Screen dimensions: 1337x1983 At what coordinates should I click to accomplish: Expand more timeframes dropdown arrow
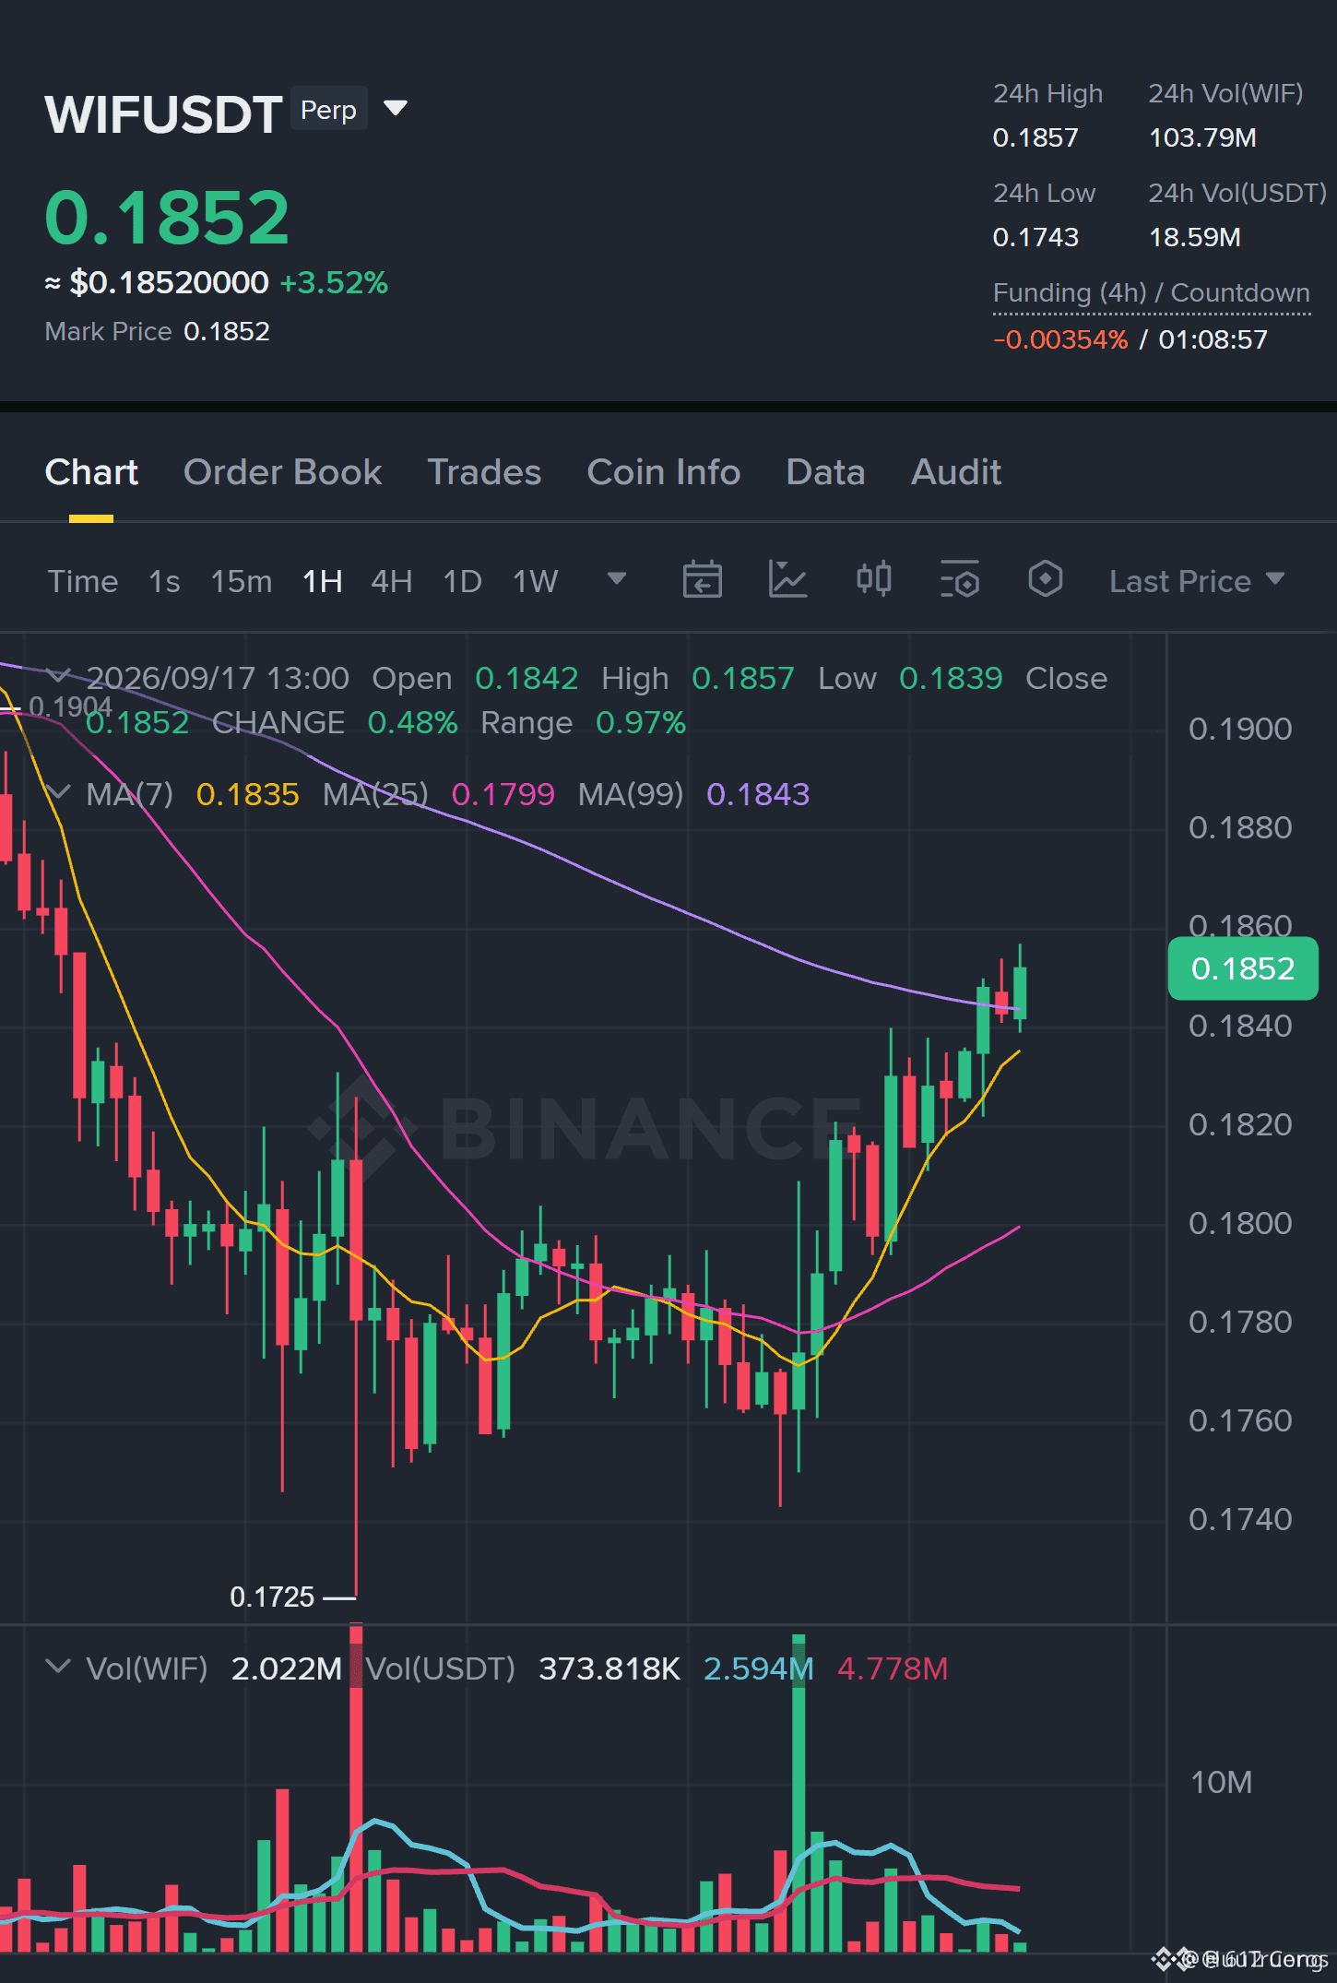(617, 579)
